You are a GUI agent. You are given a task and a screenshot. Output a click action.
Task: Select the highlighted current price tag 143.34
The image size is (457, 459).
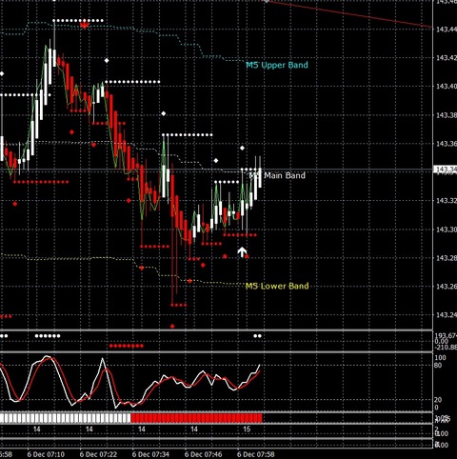click(x=445, y=169)
